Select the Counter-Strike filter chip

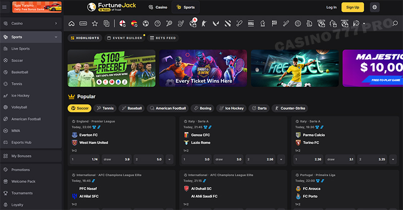pos(290,108)
